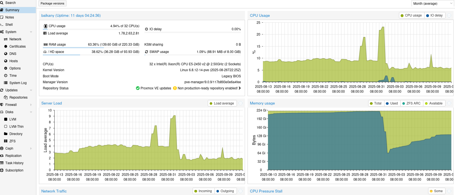
Task: Open non production-ready repository warning link
Action: tap(207, 88)
